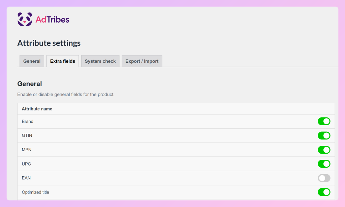Click the Attribute name column header
Screen dimensions: 345x207
tap(37, 109)
